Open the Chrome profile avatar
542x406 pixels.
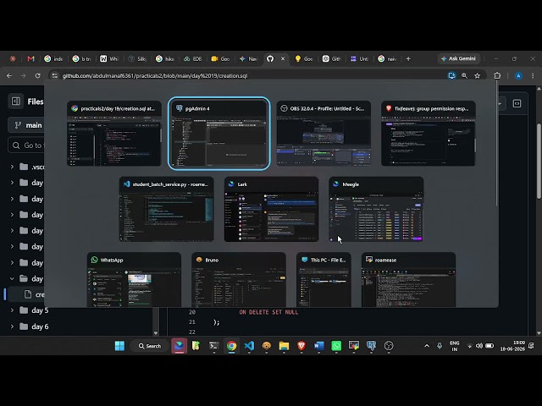coord(518,75)
